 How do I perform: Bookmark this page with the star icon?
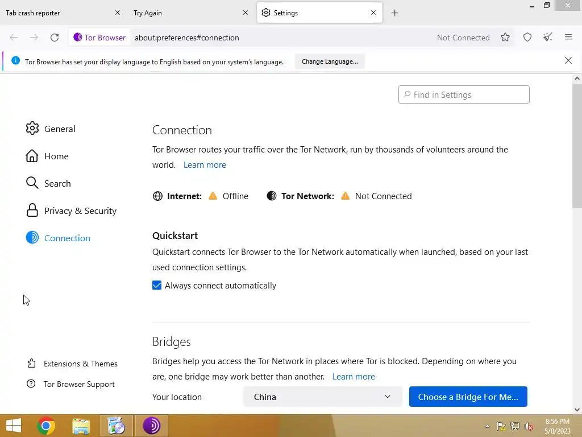point(505,37)
